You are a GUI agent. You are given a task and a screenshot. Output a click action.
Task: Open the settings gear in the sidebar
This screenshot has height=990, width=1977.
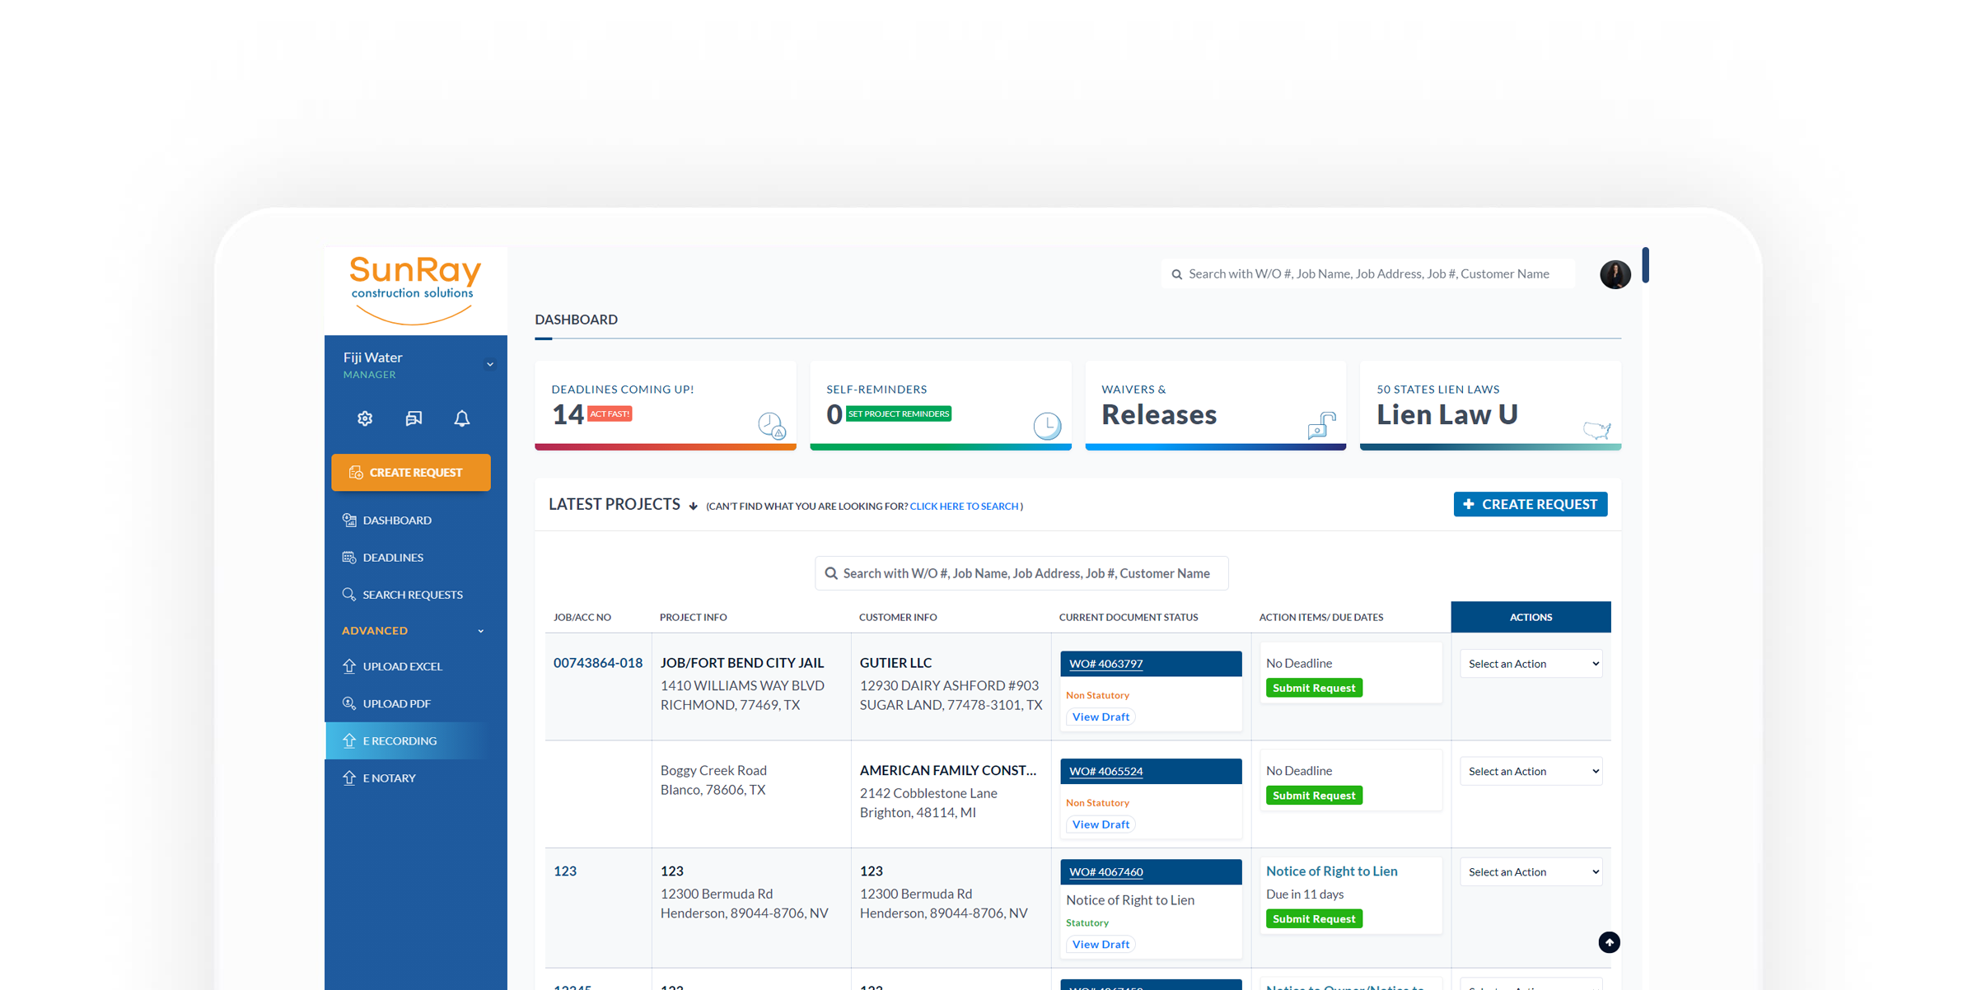(x=365, y=418)
